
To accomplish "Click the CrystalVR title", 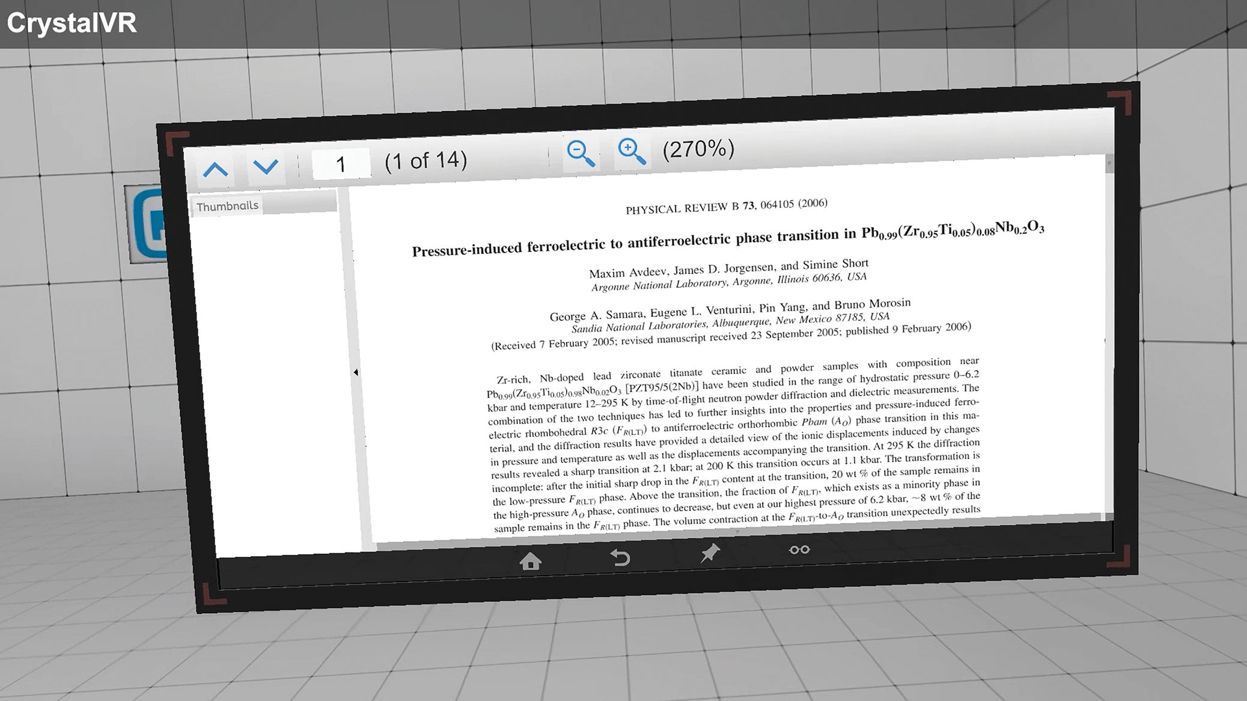I will coord(72,23).
